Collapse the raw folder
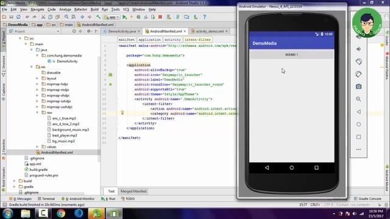This screenshot has width=390, height=219. click(x=37, y=113)
